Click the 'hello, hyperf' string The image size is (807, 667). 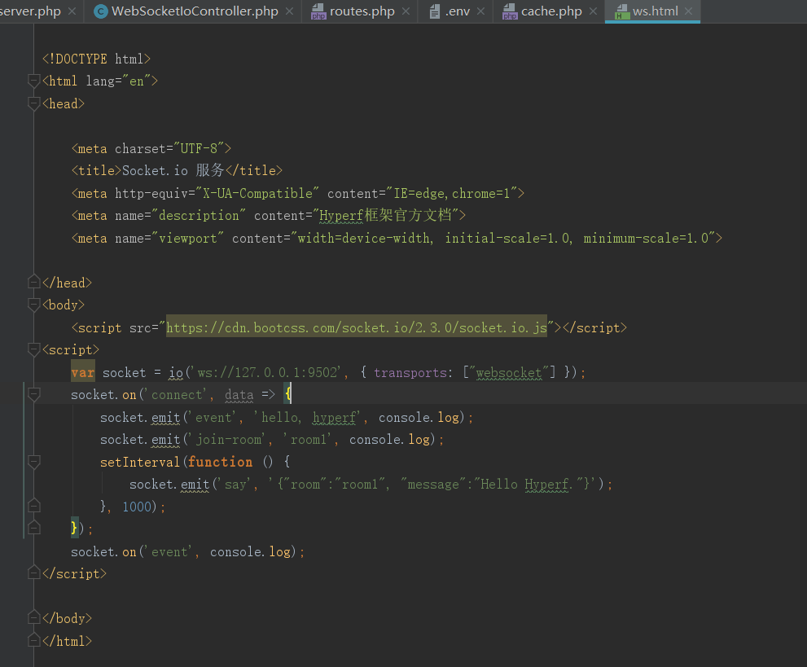click(309, 417)
